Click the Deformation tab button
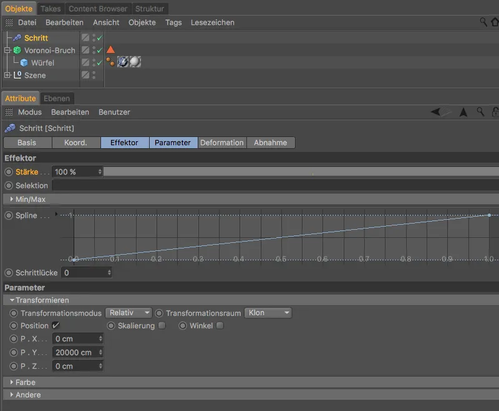The width and height of the screenshot is (499, 411). click(221, 143)
